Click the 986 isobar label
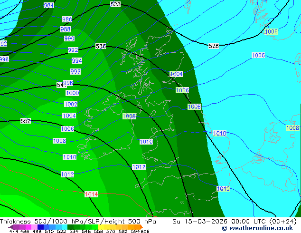 [67, 19]
